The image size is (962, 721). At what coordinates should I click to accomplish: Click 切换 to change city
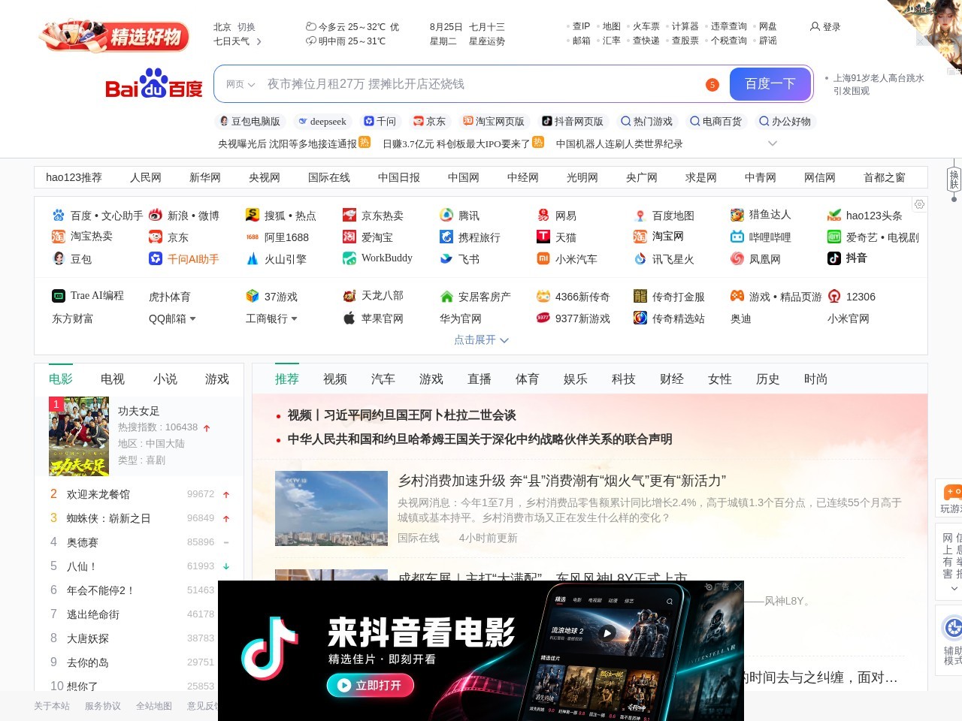(x=247, y=26)
